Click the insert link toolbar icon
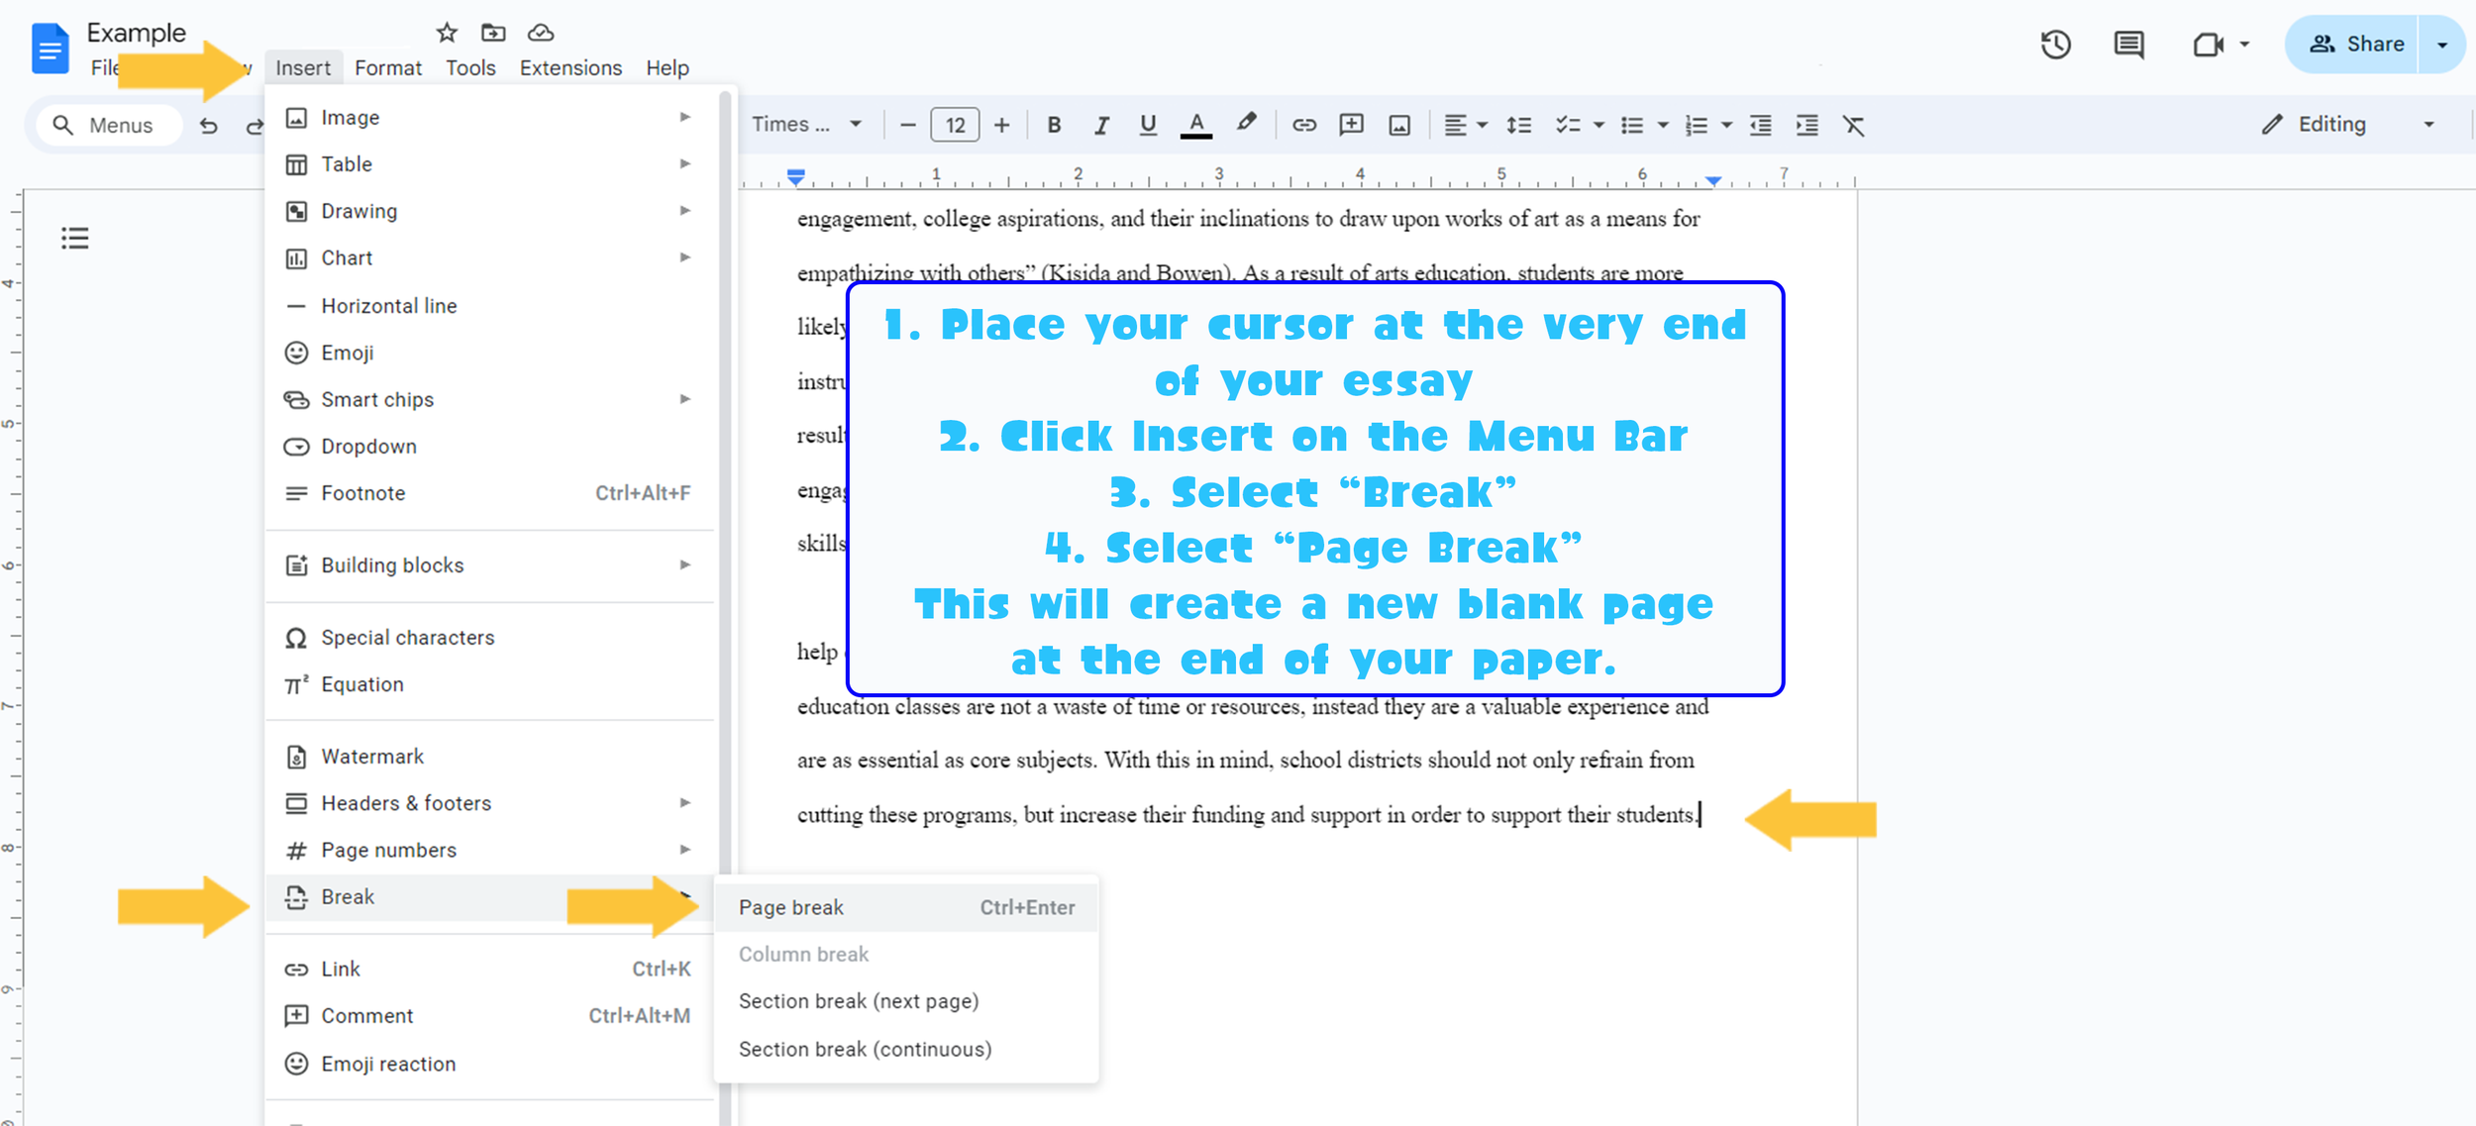Image resolution: width=2476 pixels, height=1126 pixels. [x=1303, y=125]
